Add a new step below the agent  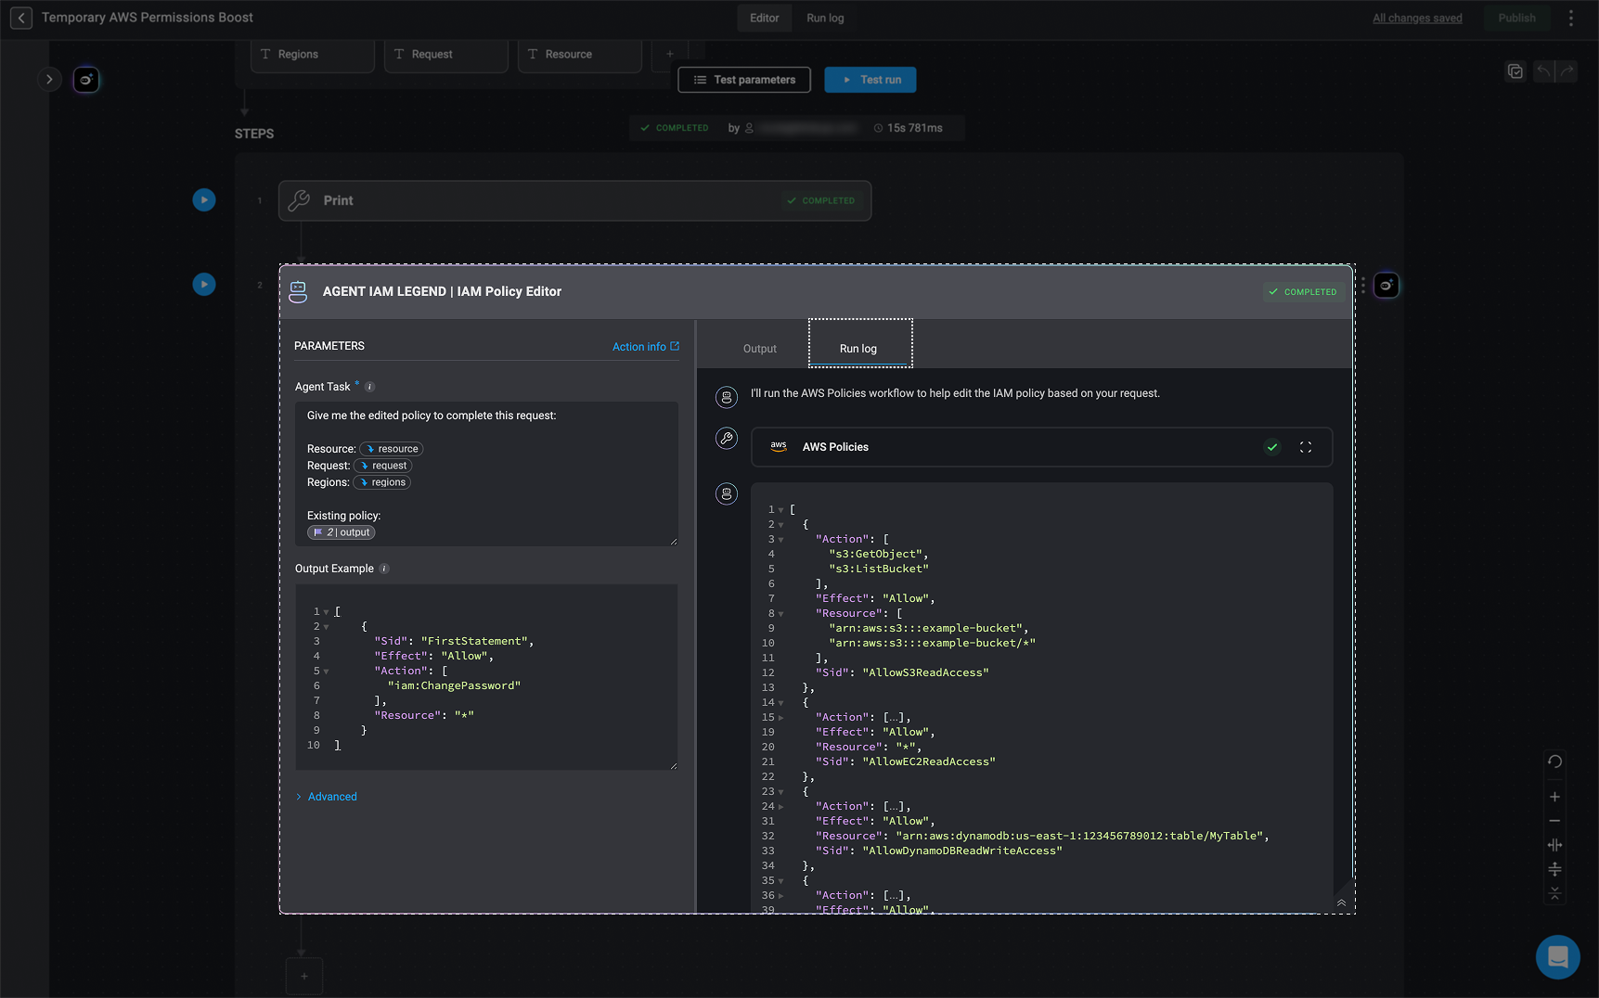coord(304,976)
